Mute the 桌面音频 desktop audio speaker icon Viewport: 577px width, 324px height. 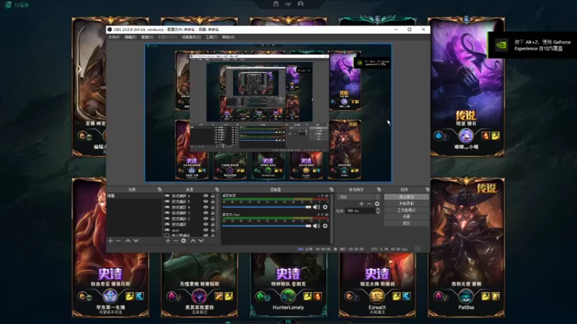(x=316, y=207)
